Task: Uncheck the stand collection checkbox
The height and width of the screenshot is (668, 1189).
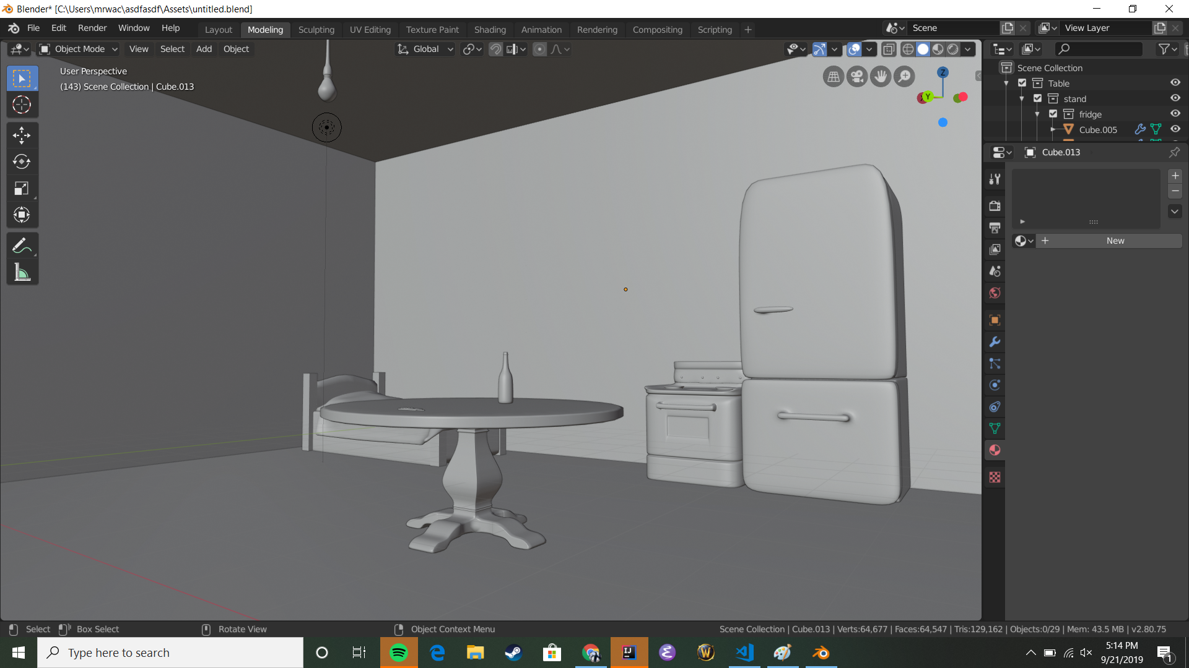Action: [x=1038, y=98]
